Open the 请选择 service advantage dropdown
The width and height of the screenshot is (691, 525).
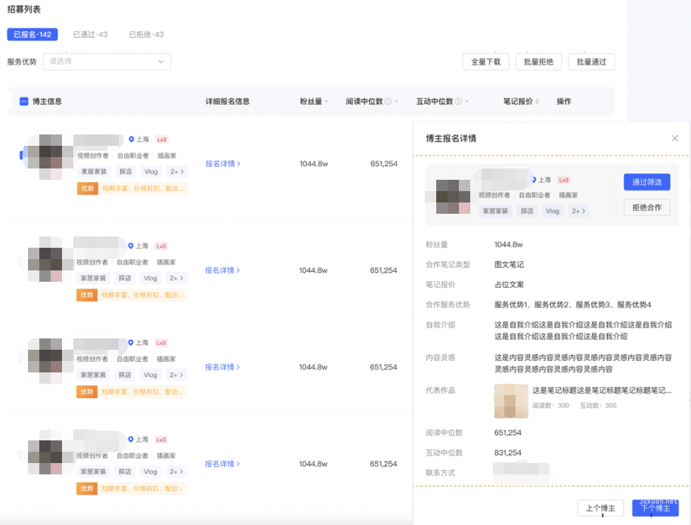tap(106, 61)
